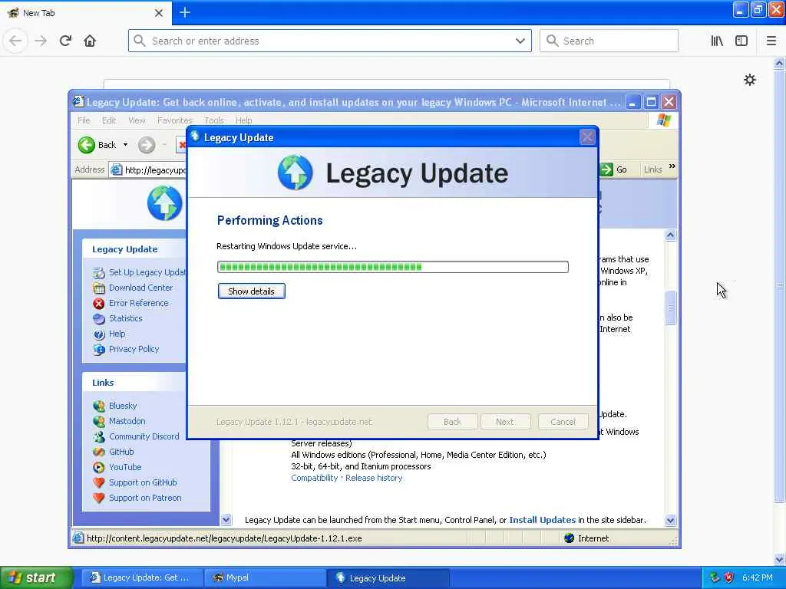Click the green Go arrow icon

click(606, 169)
